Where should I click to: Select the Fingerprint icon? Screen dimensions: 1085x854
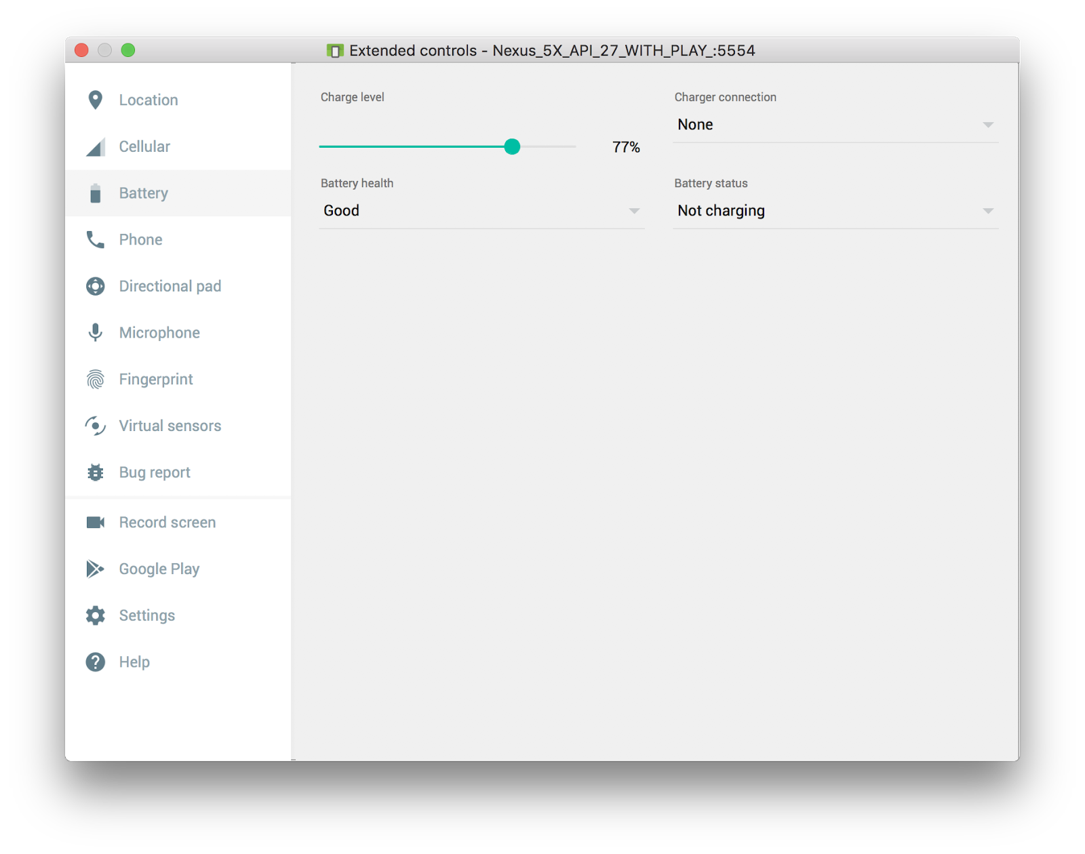pyautogui.click(x=96, y=380)
